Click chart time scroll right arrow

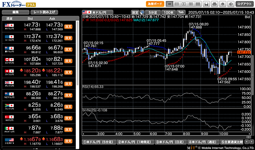249,134
